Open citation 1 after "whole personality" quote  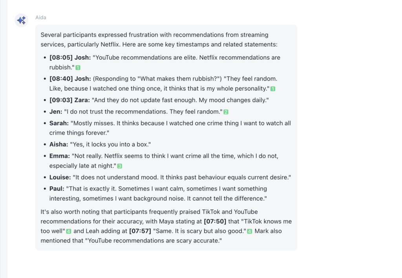273,89
